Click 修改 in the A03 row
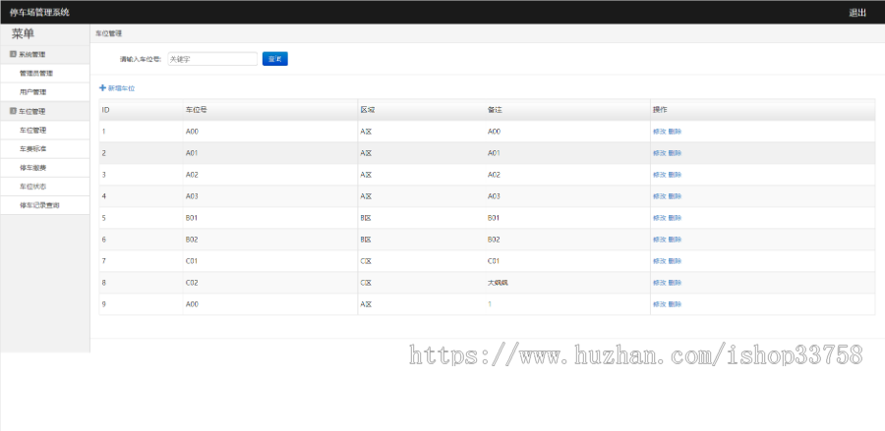This screenshot has width=885, height=431. [x=659, y=196]
